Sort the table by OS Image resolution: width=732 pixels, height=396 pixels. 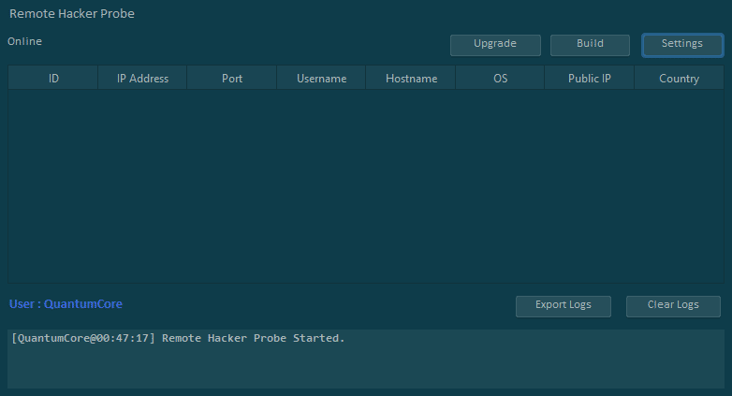(x=501, y=79)
